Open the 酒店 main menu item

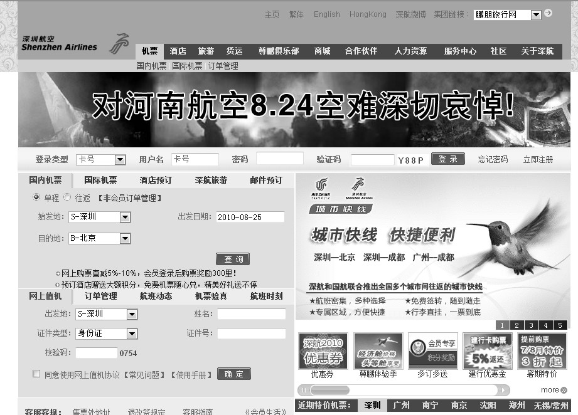pyautogui.click(x=178, y=51)
